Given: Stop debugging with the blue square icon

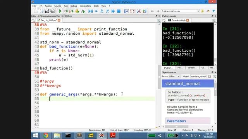Looking at the screenshot, I should [119, 11].
